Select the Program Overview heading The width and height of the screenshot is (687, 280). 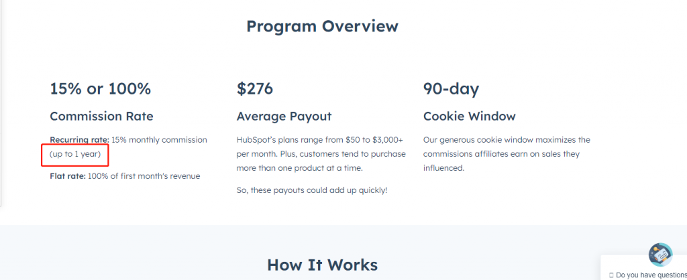[322, 26]
